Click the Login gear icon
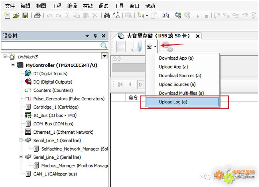This screenshot has height=187, width=259. (178, 15)
